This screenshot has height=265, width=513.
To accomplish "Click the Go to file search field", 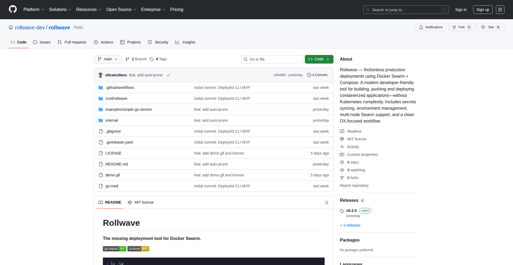I will click(271, 59).
